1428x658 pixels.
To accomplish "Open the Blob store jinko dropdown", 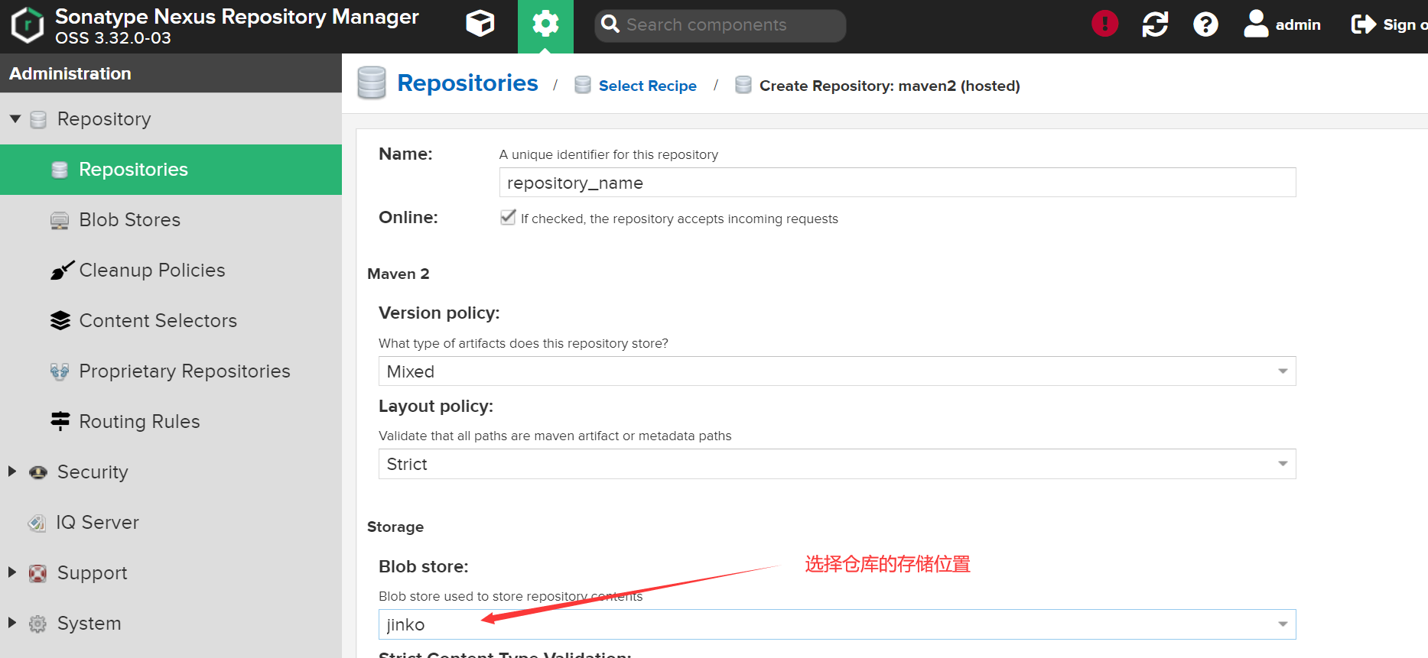I will (837, 624).
